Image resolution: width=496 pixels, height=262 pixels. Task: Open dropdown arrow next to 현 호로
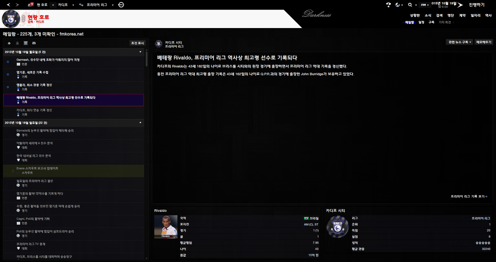coord(53,5)
